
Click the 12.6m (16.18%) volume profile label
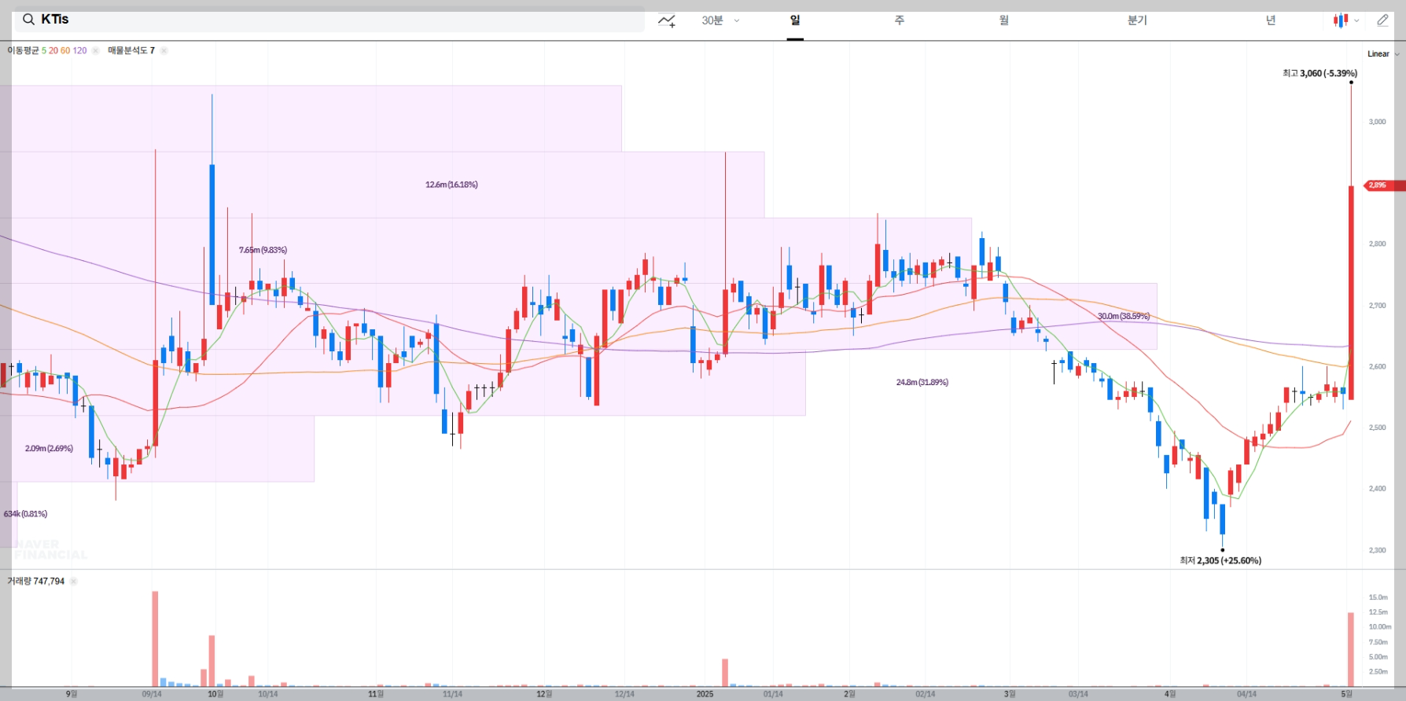451,185
